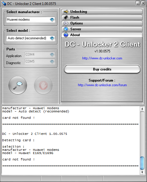The height and width of the screenshot is (182, 147).
Task: Minimize the DC-Unlocker window
Action: [x=138, y=3]
